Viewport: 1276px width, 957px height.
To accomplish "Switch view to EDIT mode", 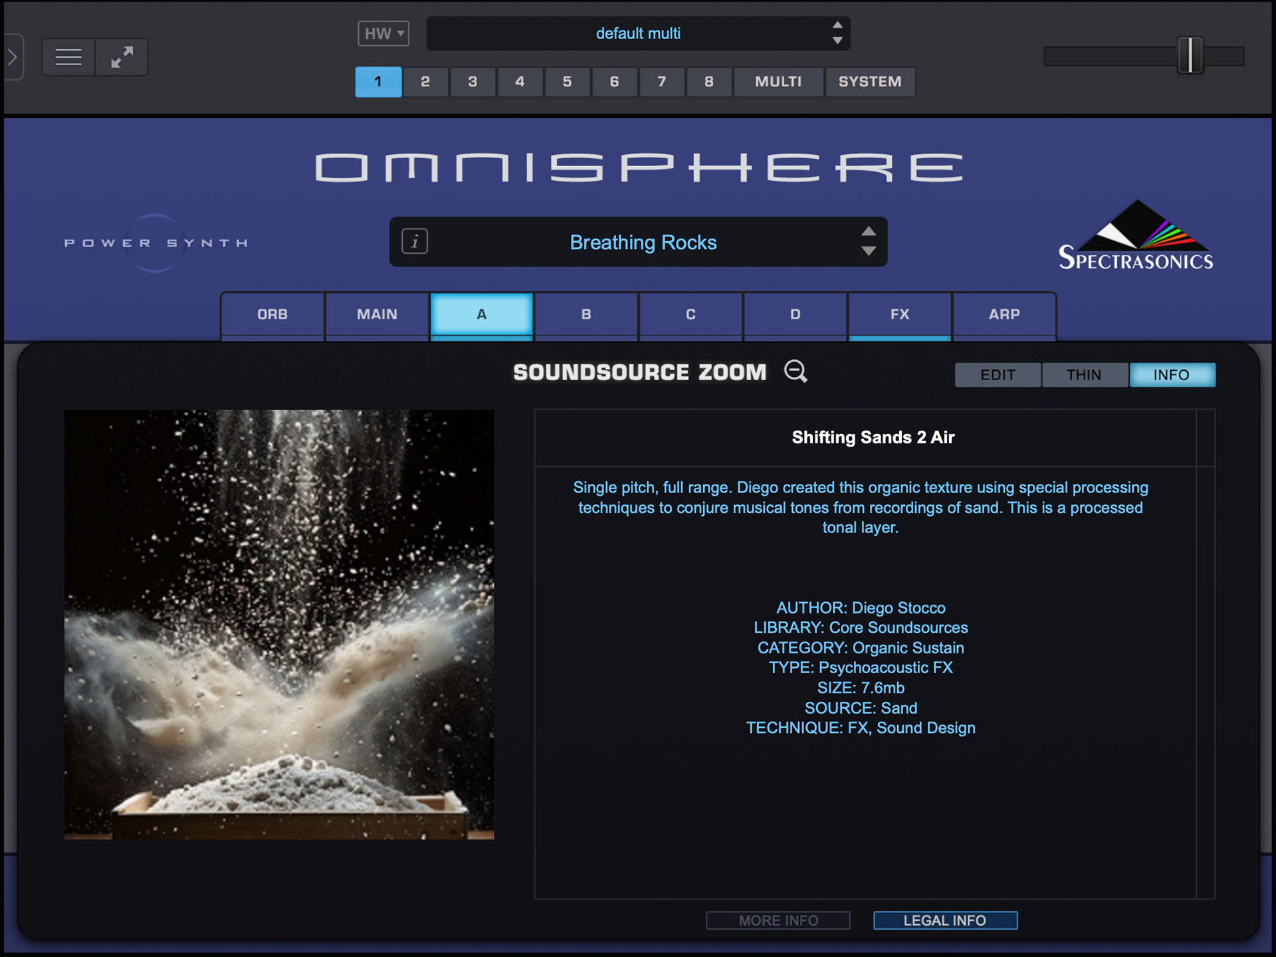I will click(x=998, y=375).
